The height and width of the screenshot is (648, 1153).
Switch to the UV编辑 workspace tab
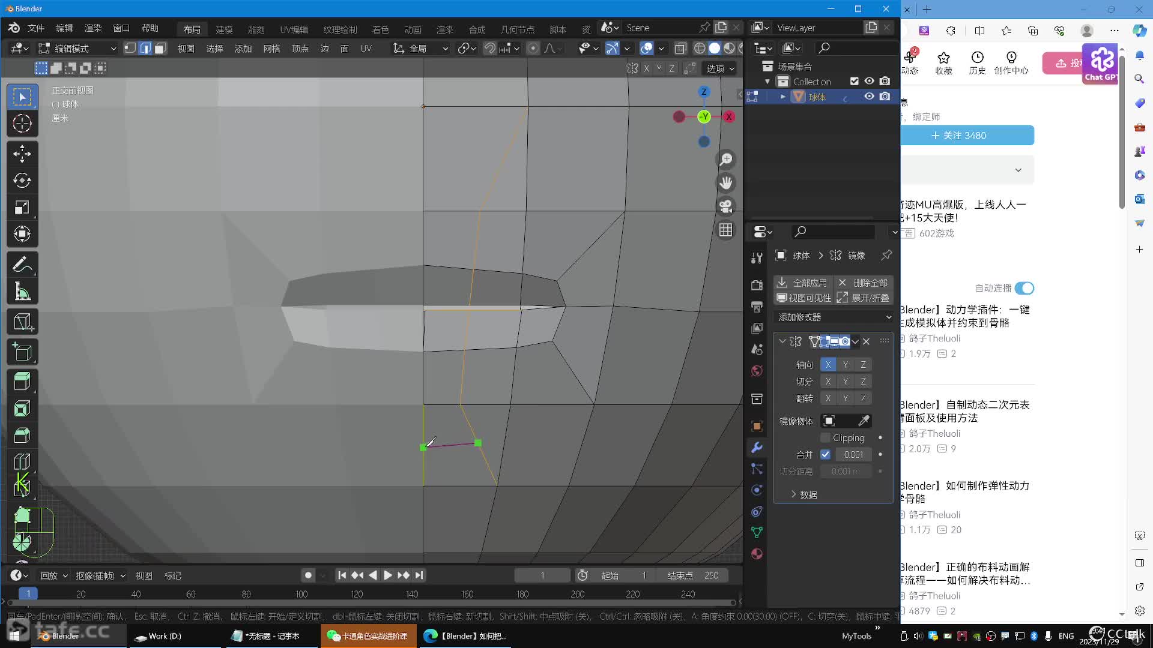click(x=294, y=29)
